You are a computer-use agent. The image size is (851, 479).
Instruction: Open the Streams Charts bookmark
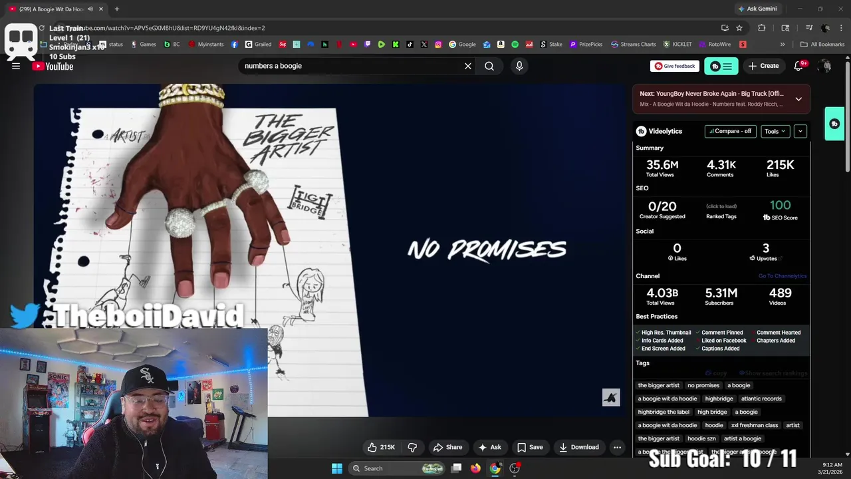[x=634, y=45]
